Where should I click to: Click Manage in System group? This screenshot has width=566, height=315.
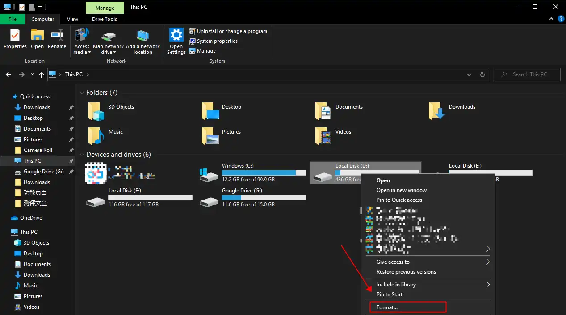[202, 51]
